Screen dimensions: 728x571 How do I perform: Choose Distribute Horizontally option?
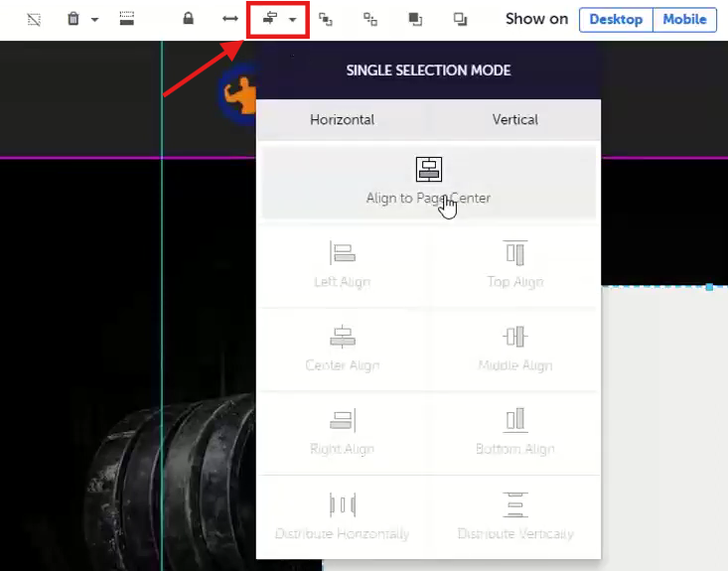tap(343, 516)
